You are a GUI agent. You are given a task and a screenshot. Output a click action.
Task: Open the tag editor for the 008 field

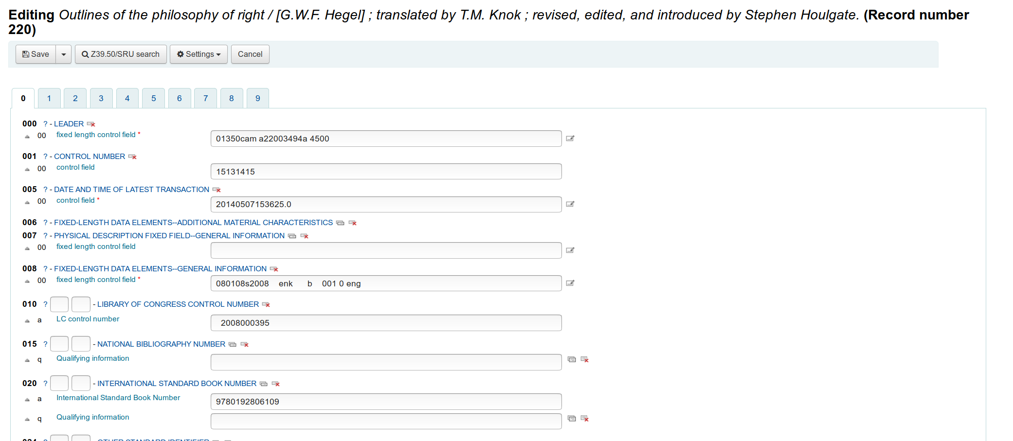(570, 283)
